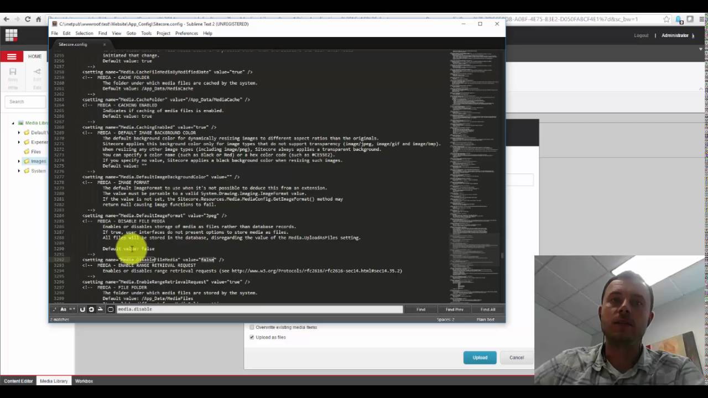This screenshot has height=398, width=708.
Task: Click the Save icon in the Sitecore ribbon
Action: (13, 71)
